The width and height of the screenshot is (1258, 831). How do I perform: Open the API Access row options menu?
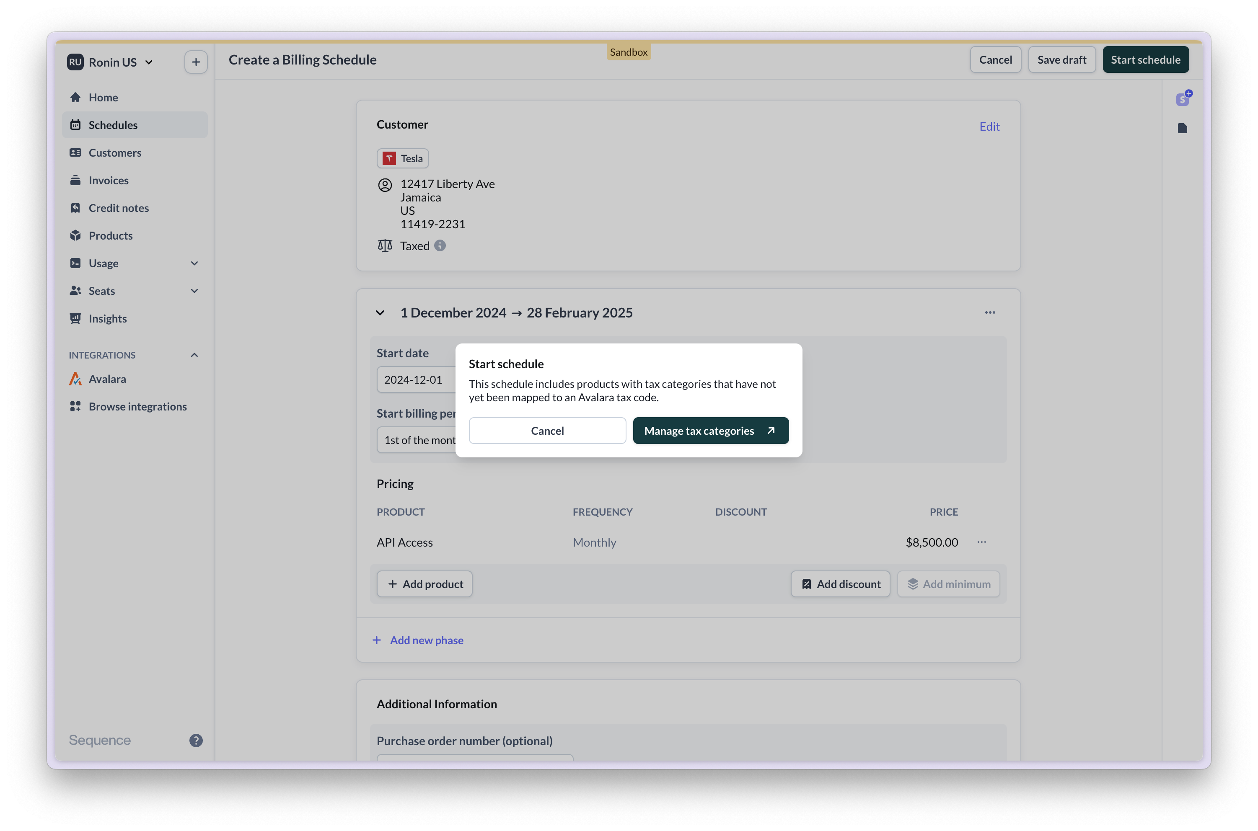982,542
